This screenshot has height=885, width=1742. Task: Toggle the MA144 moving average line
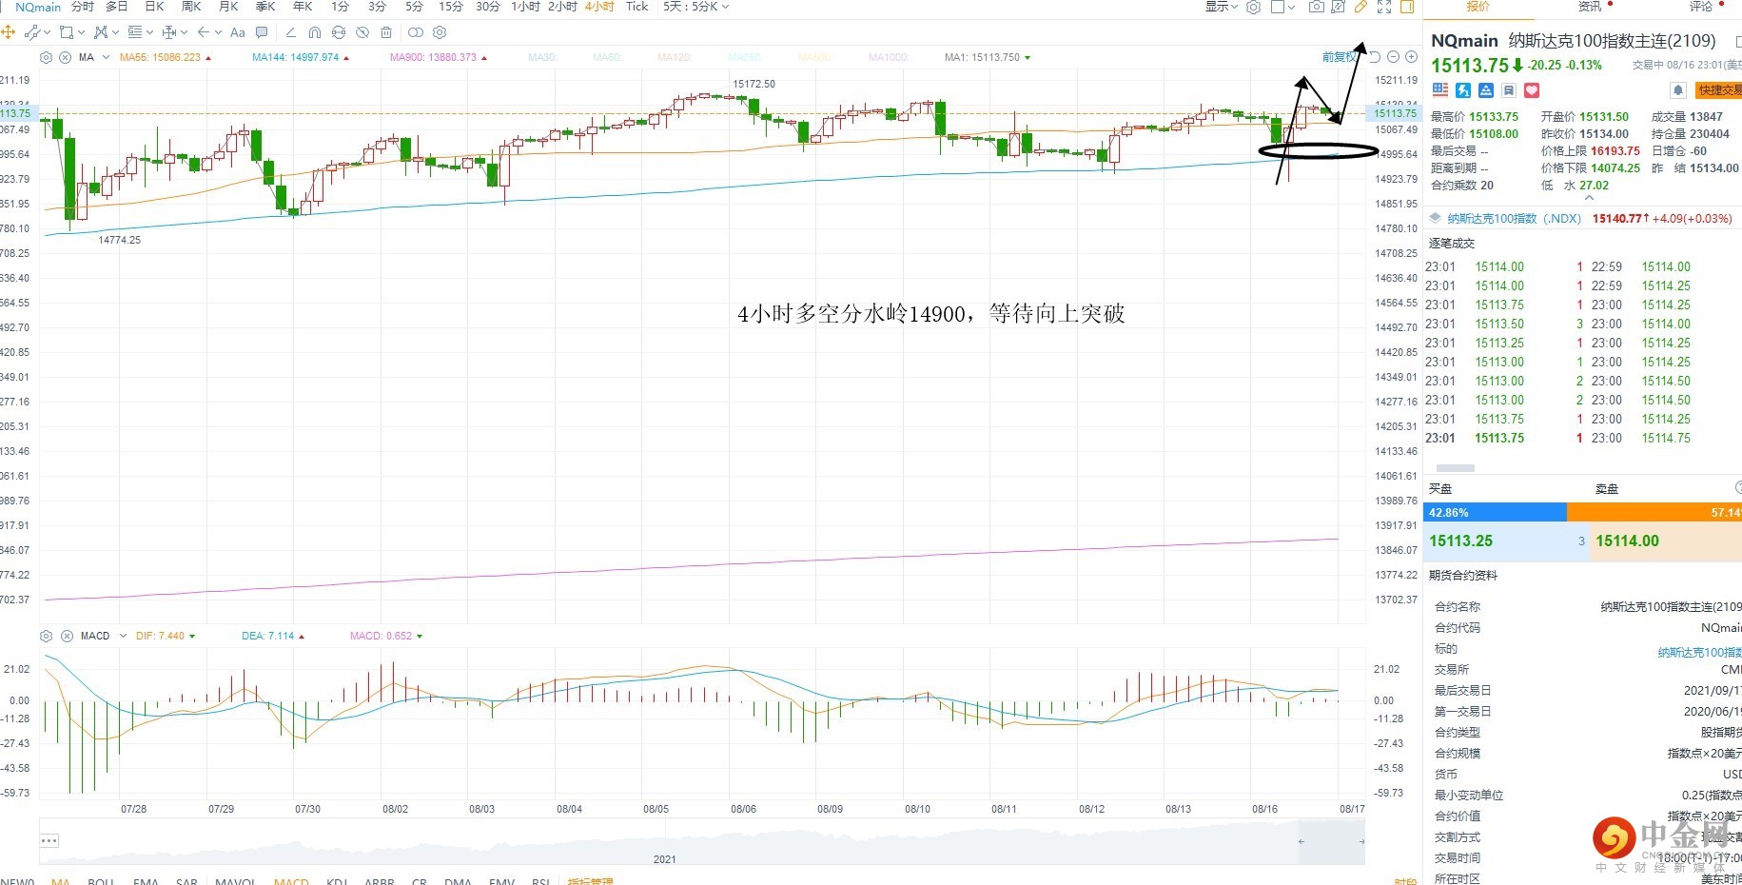pos(301,57)
